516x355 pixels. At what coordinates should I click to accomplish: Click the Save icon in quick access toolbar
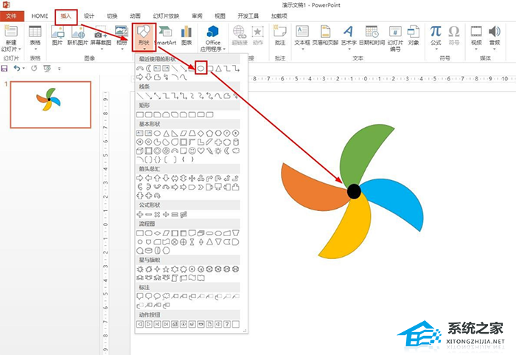[x=4, y=69]
